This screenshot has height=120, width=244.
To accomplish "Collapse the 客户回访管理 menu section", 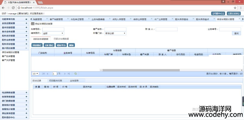I will [x=26, y=48].
